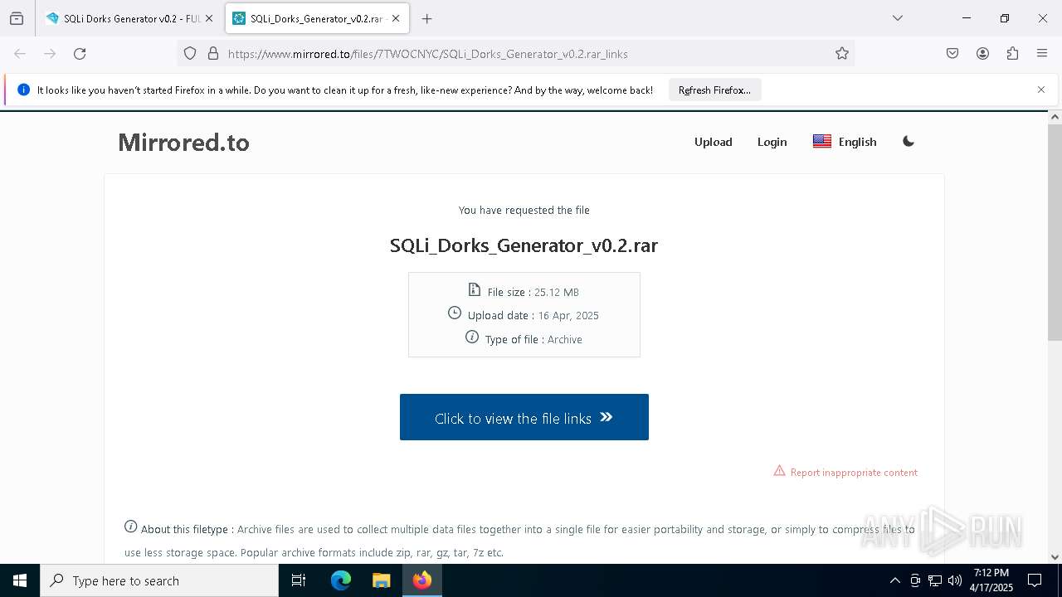
Task: Go to Mirrored.to home logo
Action: [184, 142]
